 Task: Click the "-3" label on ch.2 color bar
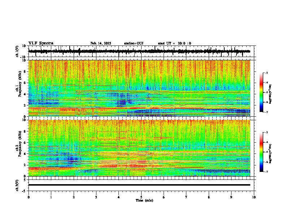coord(266,133)
